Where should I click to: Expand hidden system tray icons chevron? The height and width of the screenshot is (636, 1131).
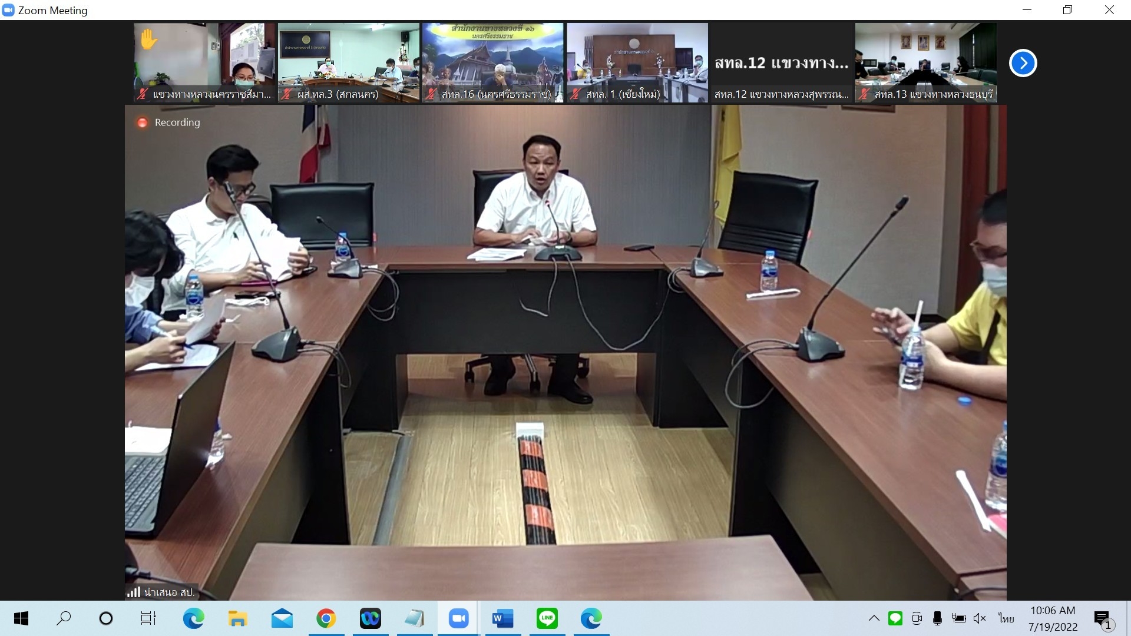click(874, 618)
